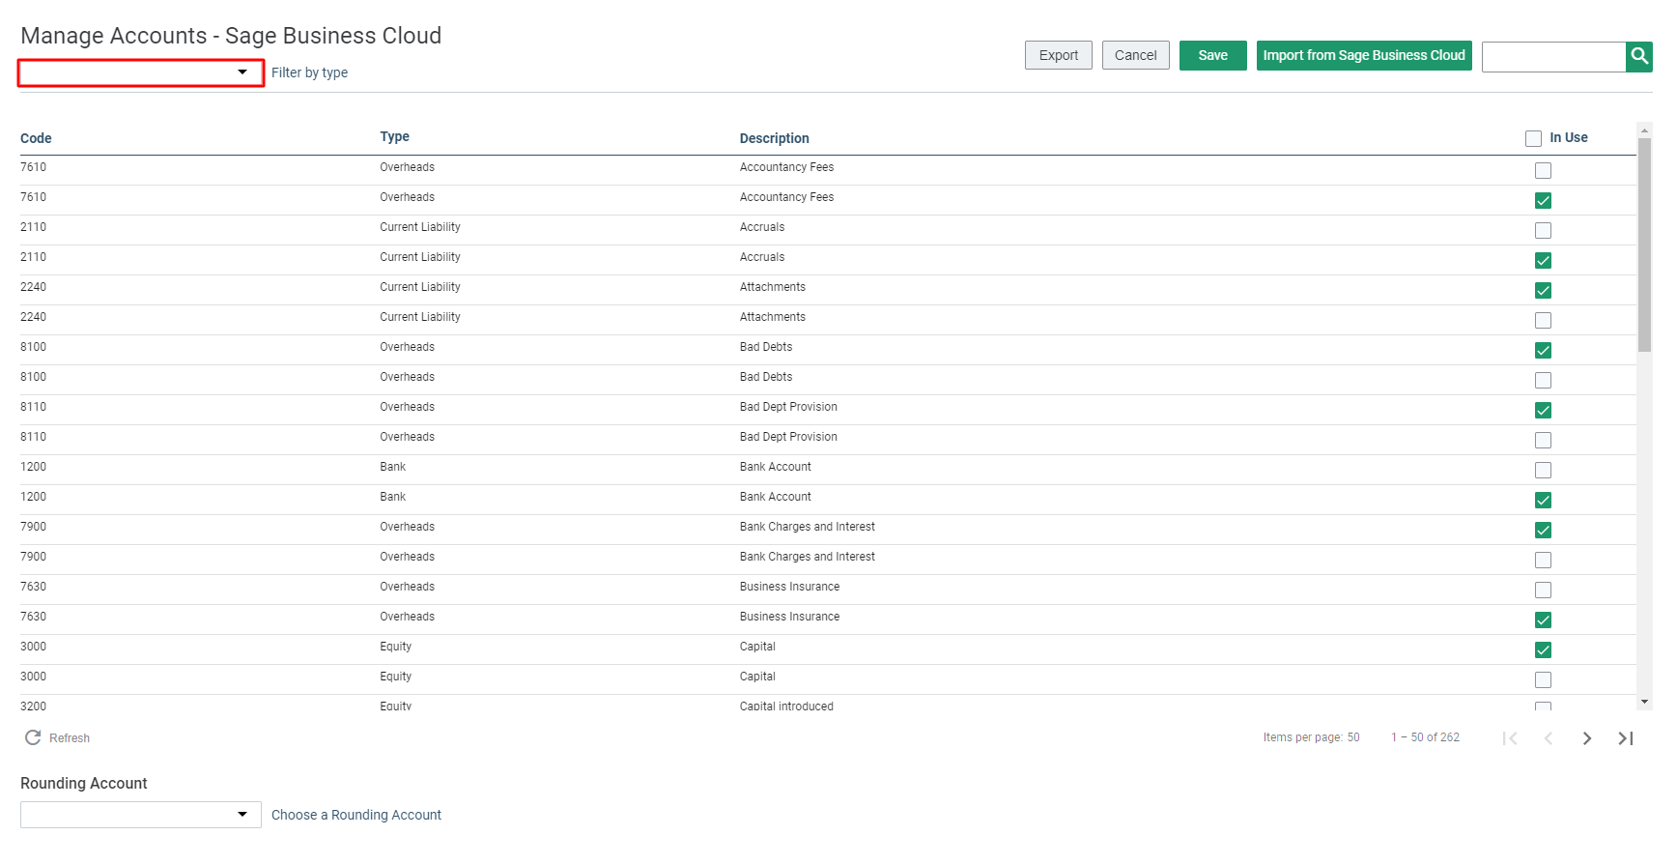Click the Current Liability type in first 2110 row
1677x865 pixels.
pos(420,227)
